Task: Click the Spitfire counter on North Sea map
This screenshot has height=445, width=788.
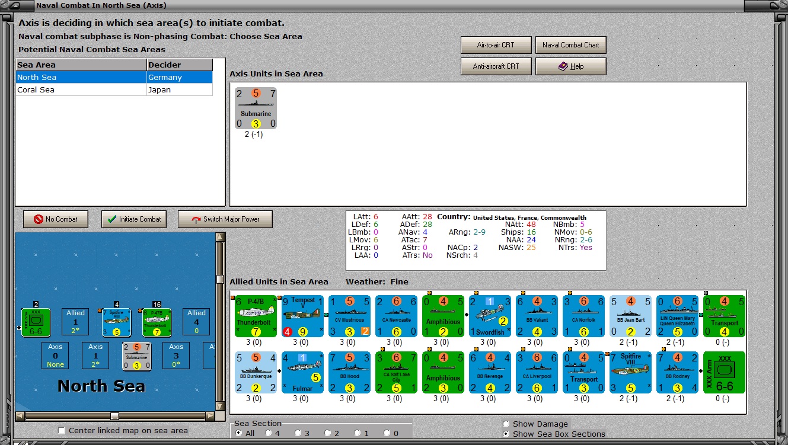Action: (117, 322)
